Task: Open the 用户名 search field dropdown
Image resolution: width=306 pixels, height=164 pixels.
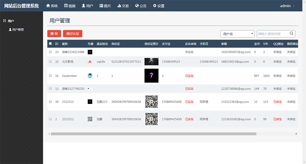Action: pos(237,34)
